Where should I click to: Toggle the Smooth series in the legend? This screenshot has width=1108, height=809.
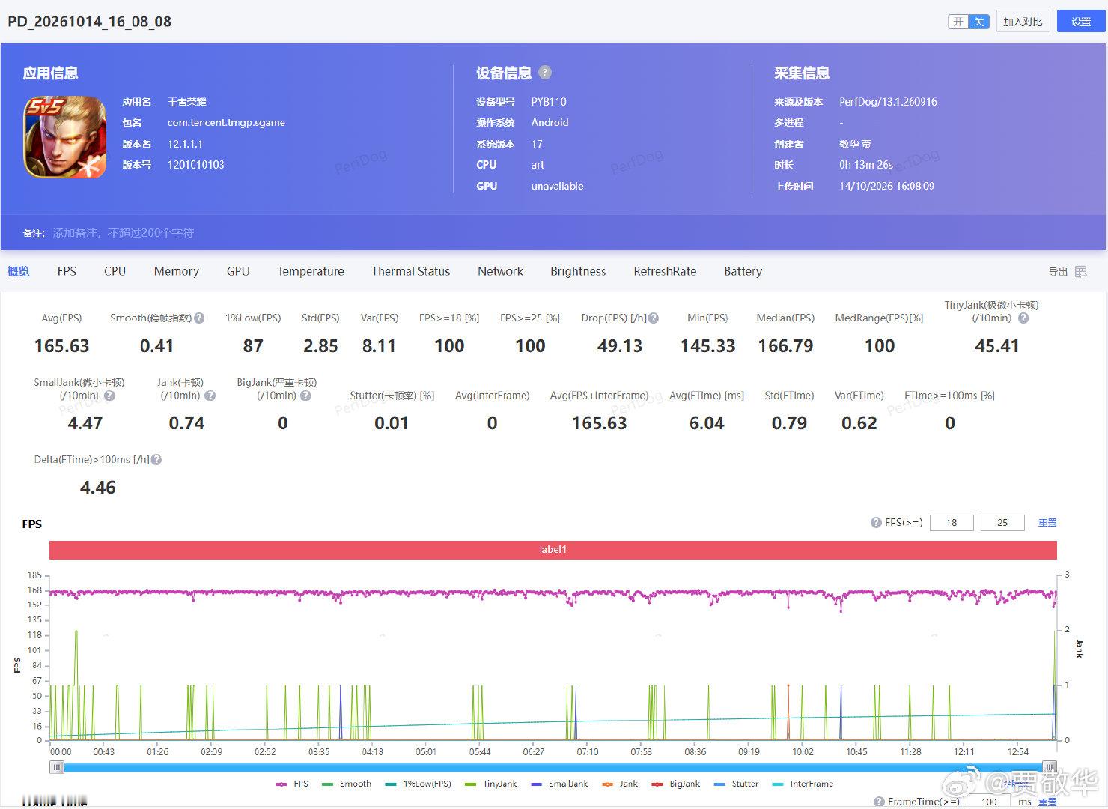pyautogui.click(x=347, y=784)
